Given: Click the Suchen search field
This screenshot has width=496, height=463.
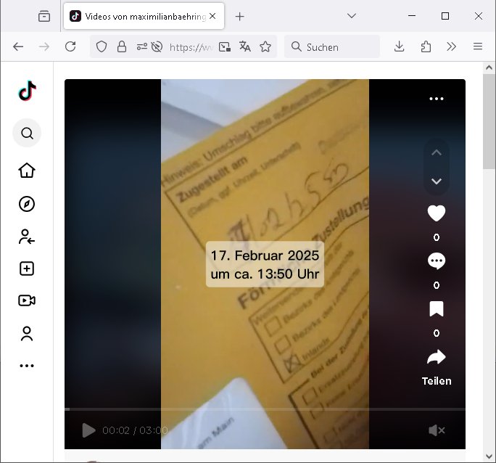Looking at the screenshot, I should tap(339, 46).
